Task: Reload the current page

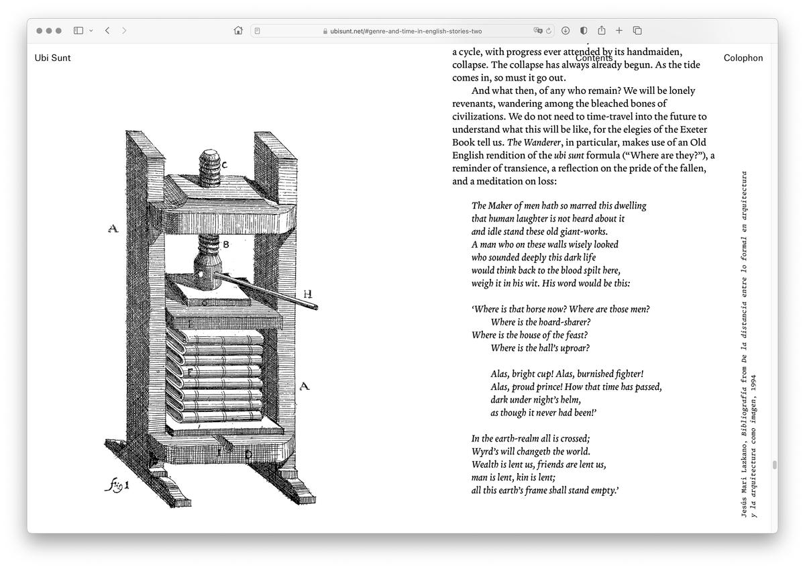Action: (549, 31)
